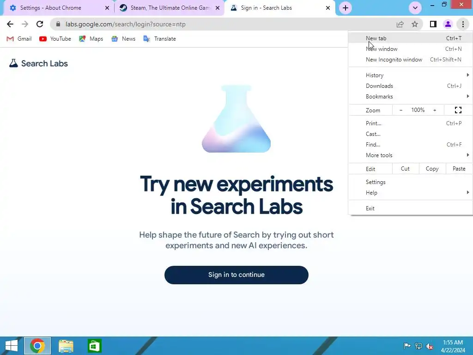Screen dimensions: 473x355
Task: Click Copy in the Edit row
Action: pyautogui.click(x=432, y=169)
